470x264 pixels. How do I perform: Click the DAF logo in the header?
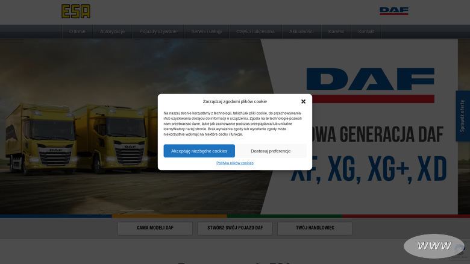point(394,11)
